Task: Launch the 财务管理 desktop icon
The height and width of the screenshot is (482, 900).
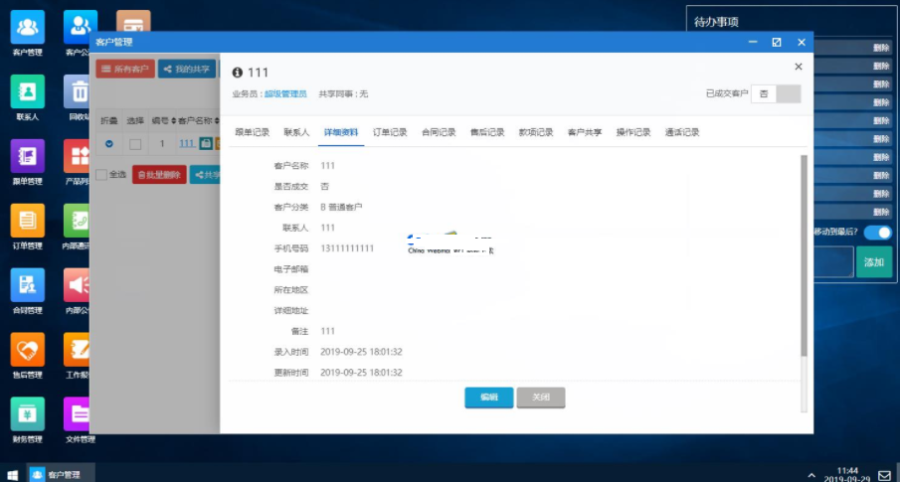Action: click(27, 413)
